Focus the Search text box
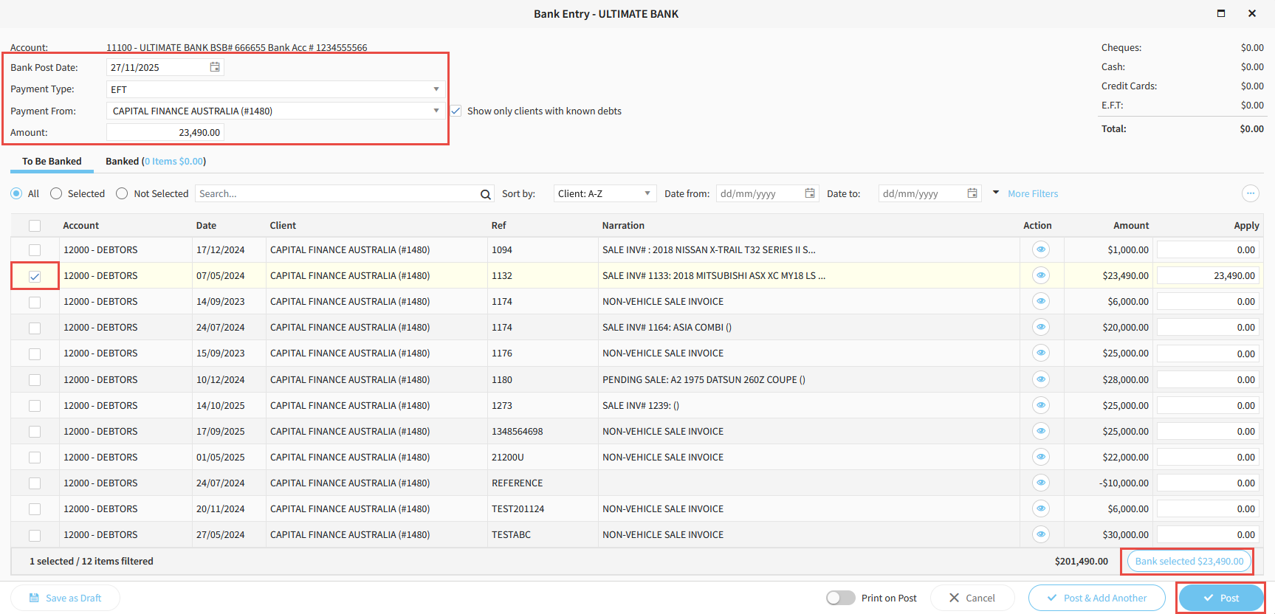Viewport: 1275px width, 614px height. point(338,193)
